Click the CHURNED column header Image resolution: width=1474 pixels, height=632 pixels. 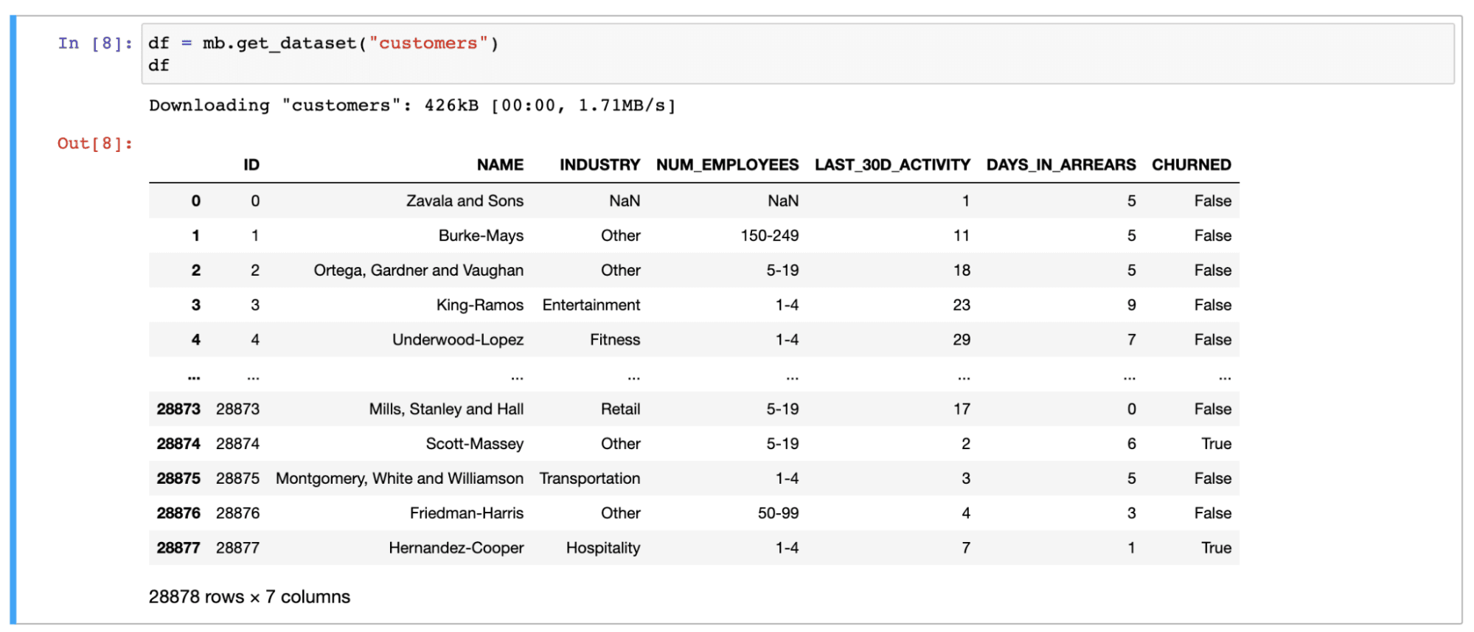(x=1191, y=165)
